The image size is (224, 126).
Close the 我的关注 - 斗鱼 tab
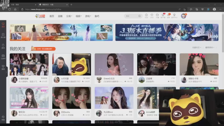[67, 5]
